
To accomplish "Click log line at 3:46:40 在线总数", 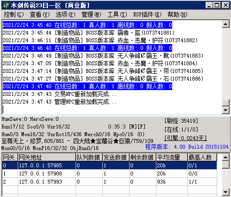I will point(88,48).
